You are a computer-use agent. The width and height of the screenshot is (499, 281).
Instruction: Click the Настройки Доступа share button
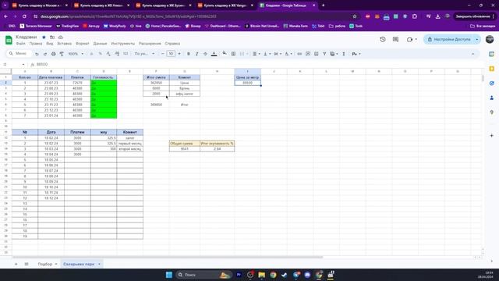tap(449, 39)
